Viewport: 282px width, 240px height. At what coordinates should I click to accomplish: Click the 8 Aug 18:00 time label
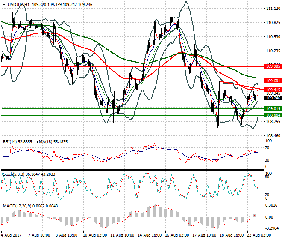click(x=66, y=235)
